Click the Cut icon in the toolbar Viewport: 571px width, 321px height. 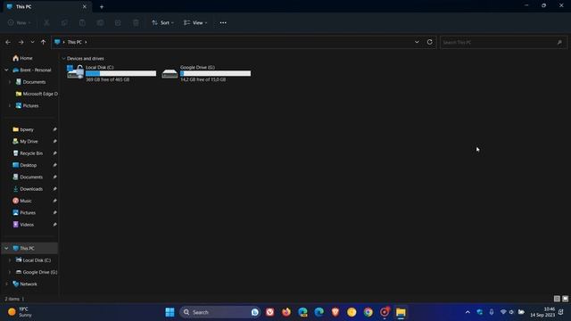point(46,23)
